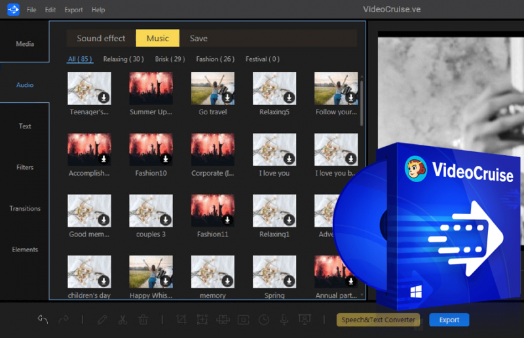Open the Help menu
This screenshot has width=524, height=338.
(x=98, y=10)
